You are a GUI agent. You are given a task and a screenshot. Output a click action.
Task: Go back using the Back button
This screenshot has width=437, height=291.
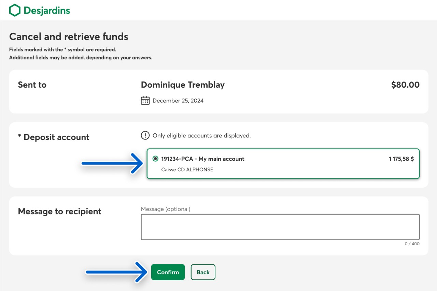(x=203, y=272)
